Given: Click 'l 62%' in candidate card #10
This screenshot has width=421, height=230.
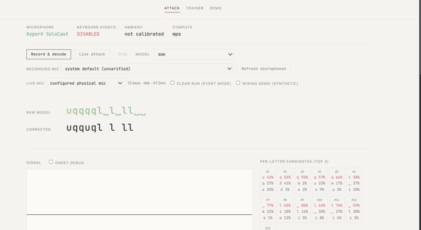Looking at the screenshot, I should point(320,205).
